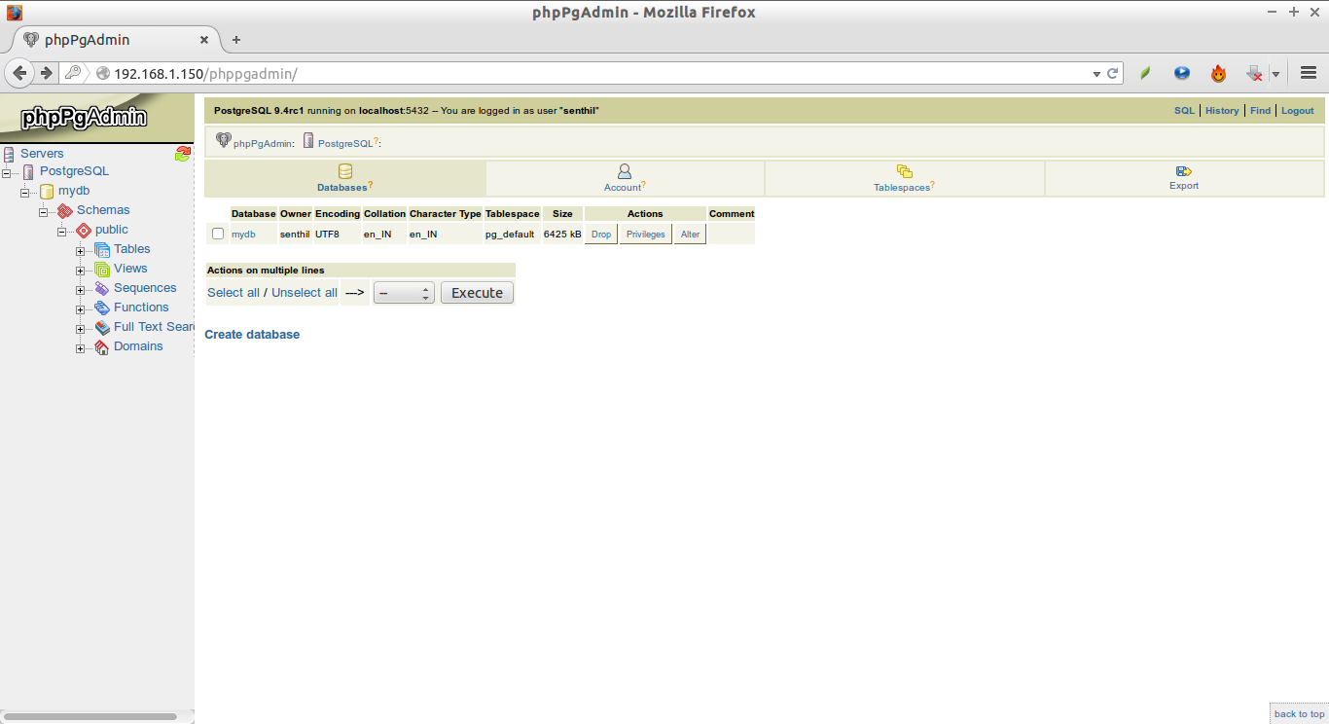Click the tree refresh icon beside Servers
Viewport: 1329px width, 724px height.
pos(183,153)
